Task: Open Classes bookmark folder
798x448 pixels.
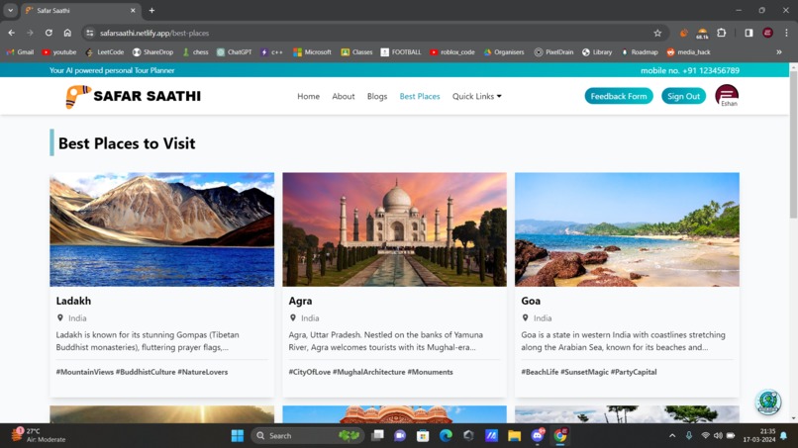Action: point(356,51)
